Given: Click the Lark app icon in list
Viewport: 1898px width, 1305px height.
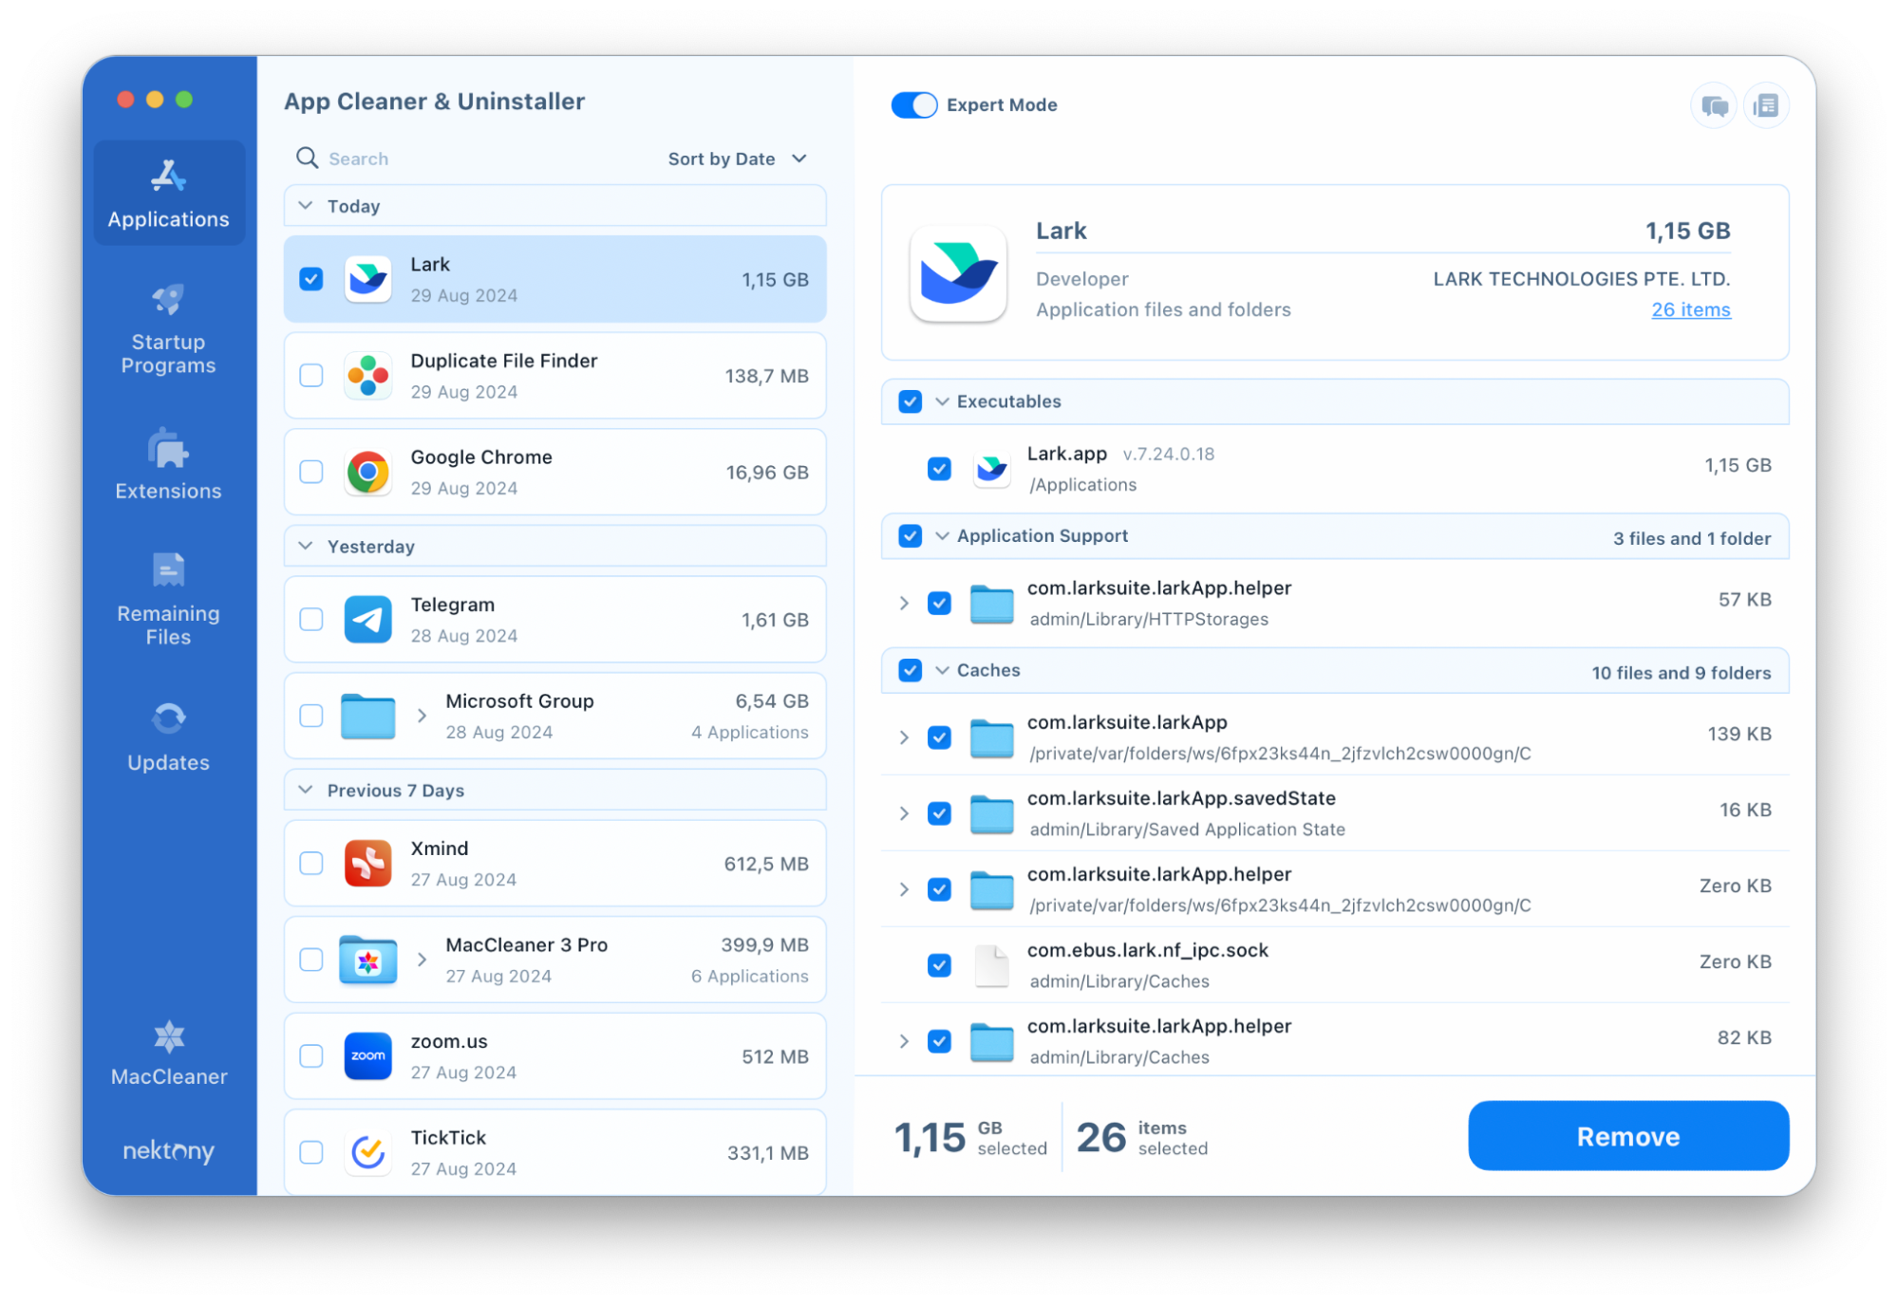Looking at the screenshot, I should [x=366, y=278].
